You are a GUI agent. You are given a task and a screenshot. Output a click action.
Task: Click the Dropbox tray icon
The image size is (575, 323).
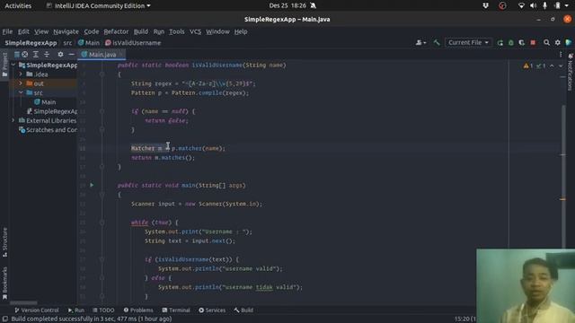485,6
